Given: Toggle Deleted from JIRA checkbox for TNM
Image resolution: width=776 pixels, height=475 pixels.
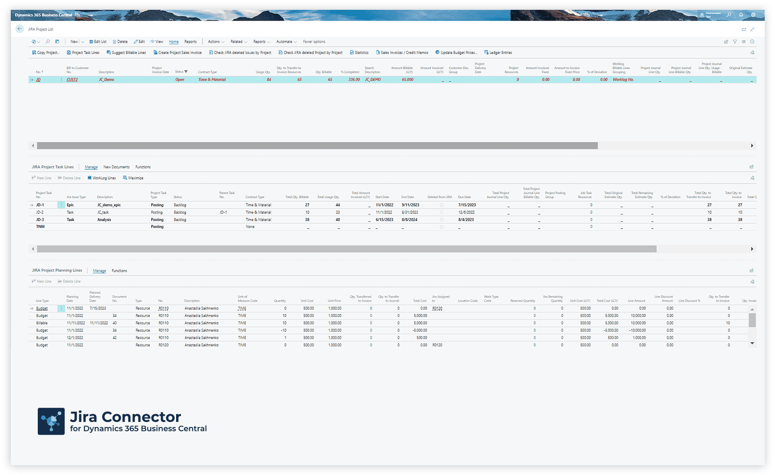Looking at the screenshot, I should click(x=441, y=227).
